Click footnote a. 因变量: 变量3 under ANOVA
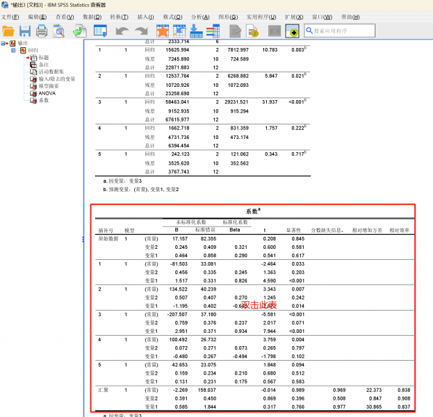Image resolution: width=433 pixels, height=417 pixels. click(122, 181)
